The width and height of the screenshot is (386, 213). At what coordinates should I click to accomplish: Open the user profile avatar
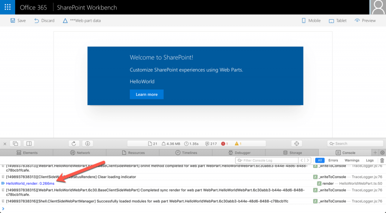(x=378, y=7)
